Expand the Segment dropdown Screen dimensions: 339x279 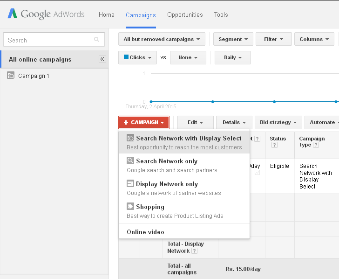[x=233, y=39]
